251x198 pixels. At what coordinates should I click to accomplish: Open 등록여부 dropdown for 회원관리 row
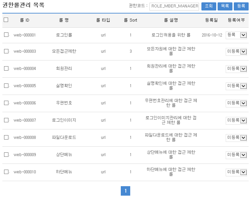pyautogui.click(x=236, y=69)
